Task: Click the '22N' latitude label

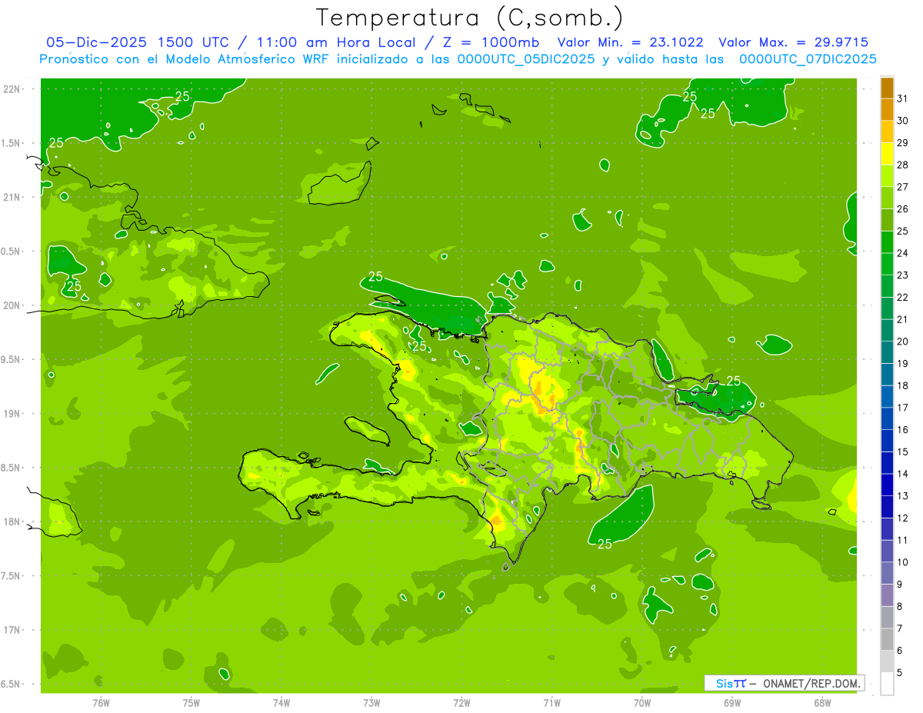Action: [x=13, y=88]
